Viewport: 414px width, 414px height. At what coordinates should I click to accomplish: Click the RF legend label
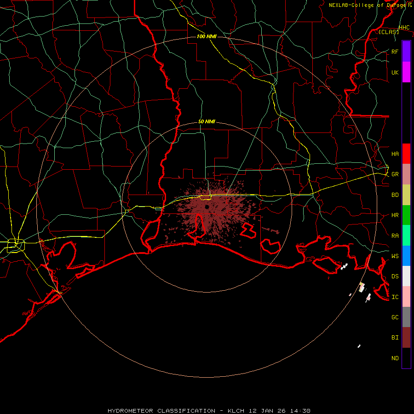395,52
